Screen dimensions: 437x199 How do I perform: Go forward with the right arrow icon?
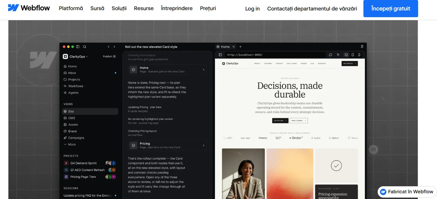[114, 47]
